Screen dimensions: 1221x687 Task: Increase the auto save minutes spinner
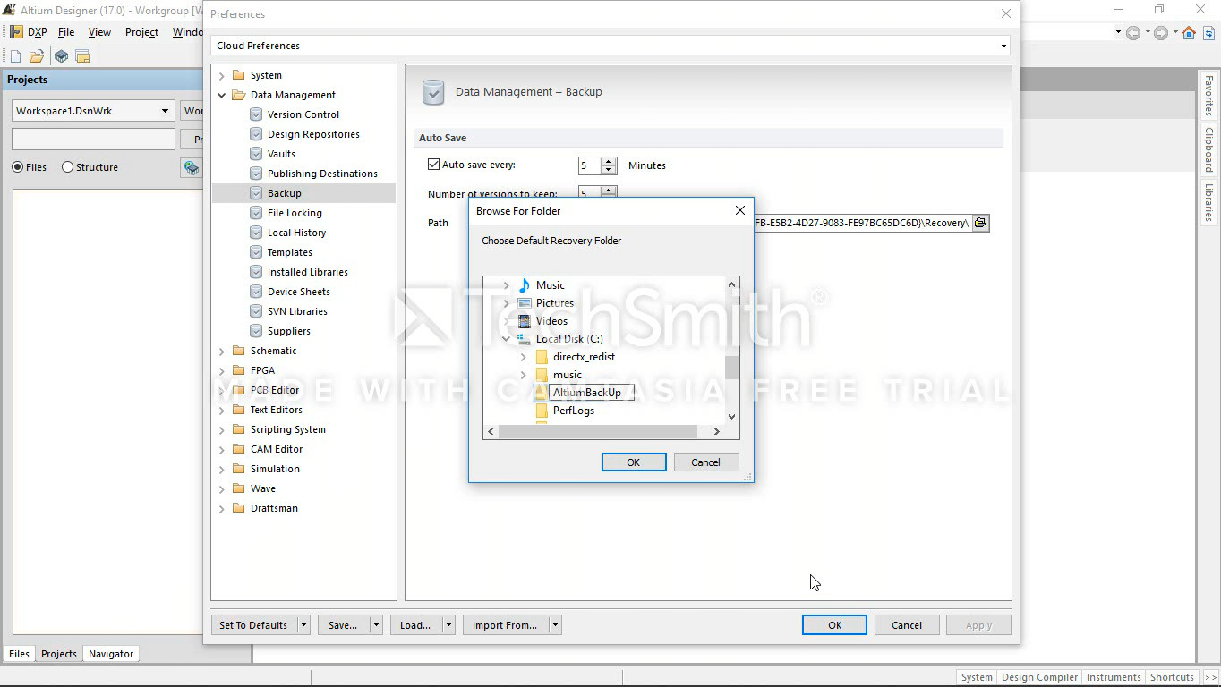tap(609, 161)
